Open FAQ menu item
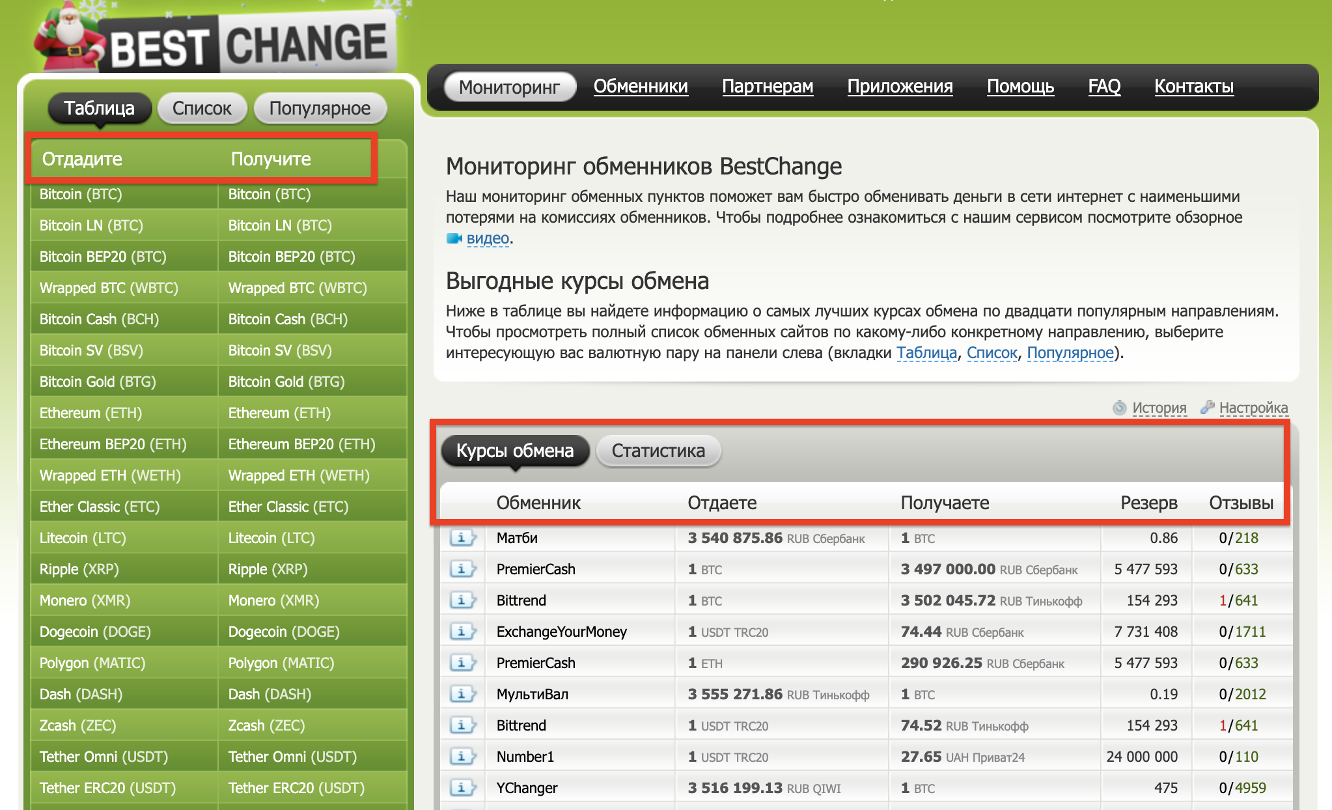 tap(1104, 86)
